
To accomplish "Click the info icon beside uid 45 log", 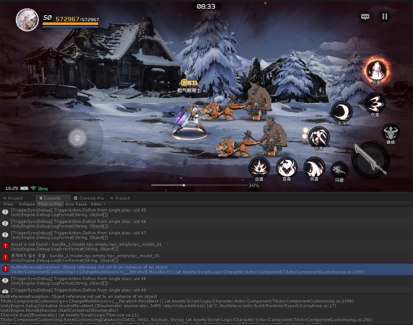I will [x=5, y=212].
